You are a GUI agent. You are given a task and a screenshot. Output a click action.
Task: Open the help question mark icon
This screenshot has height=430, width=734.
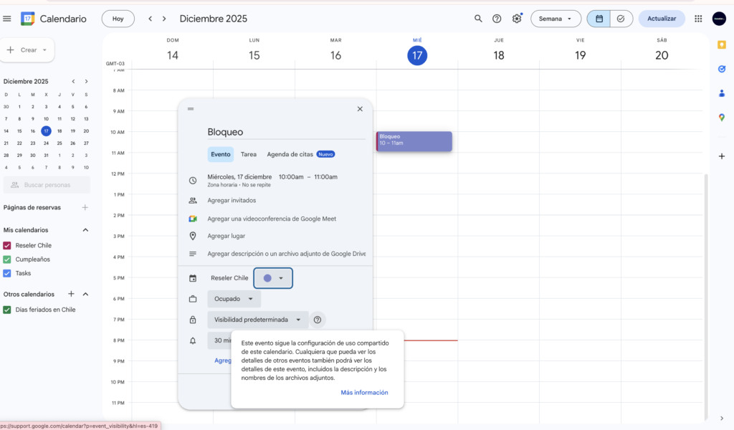[497, 19]
